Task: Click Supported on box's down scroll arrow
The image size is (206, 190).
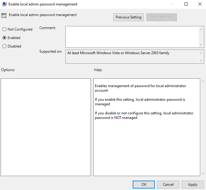Action: click(x=201, y=61)
